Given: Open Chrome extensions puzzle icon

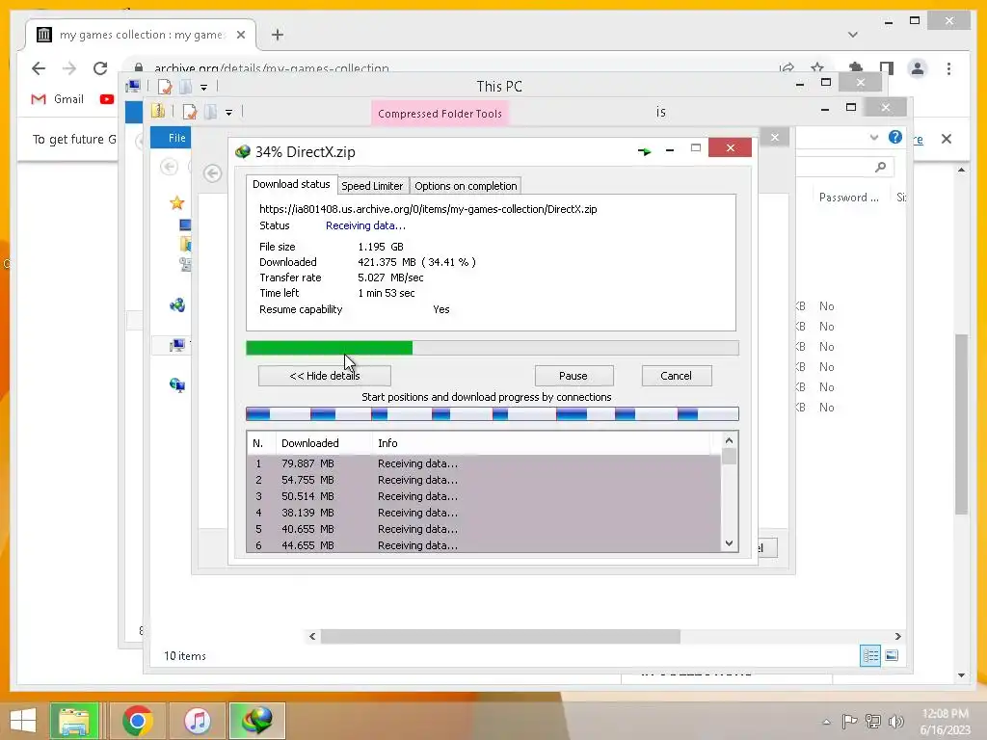Looking at the screenshot, I should (x=856, y=68).
